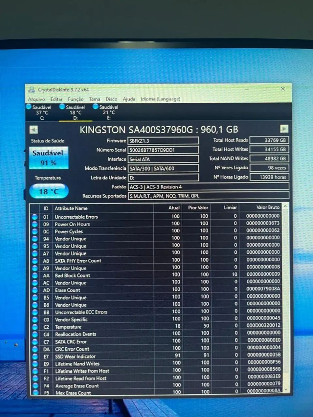313x417 pixels.
Task: Open the Ajuda menu
Action: pos(129,99)
